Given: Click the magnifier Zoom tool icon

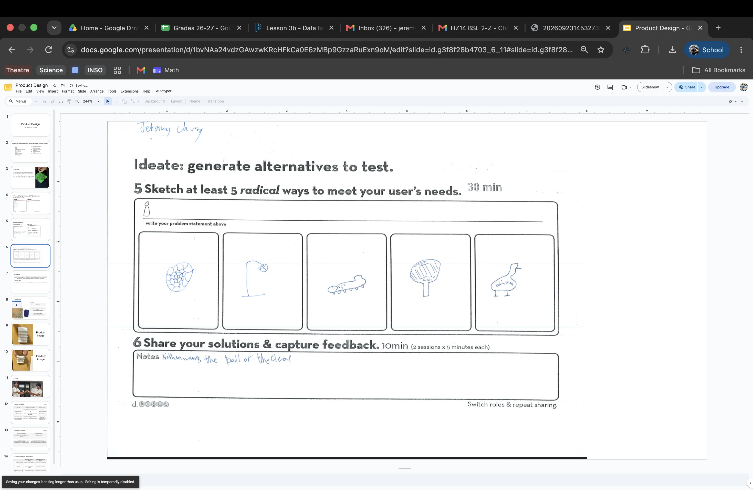Looking at the screenshot, I should click(77, 101).
